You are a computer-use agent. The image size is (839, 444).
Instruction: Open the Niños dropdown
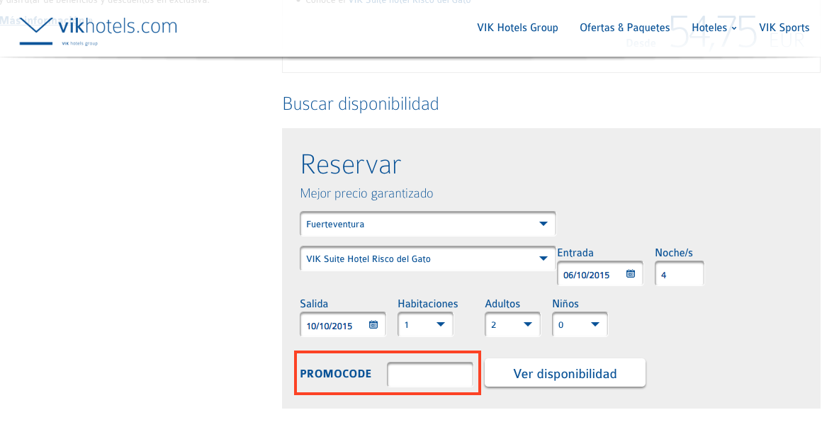[580, 325]
